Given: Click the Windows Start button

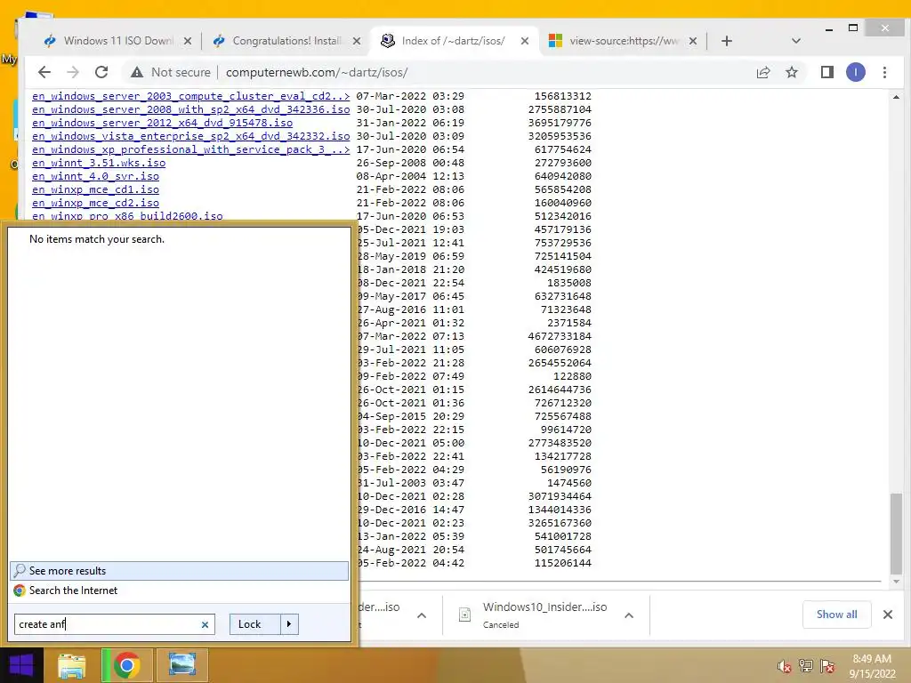Looking at the screenshot, I should (x=21, y=665).
